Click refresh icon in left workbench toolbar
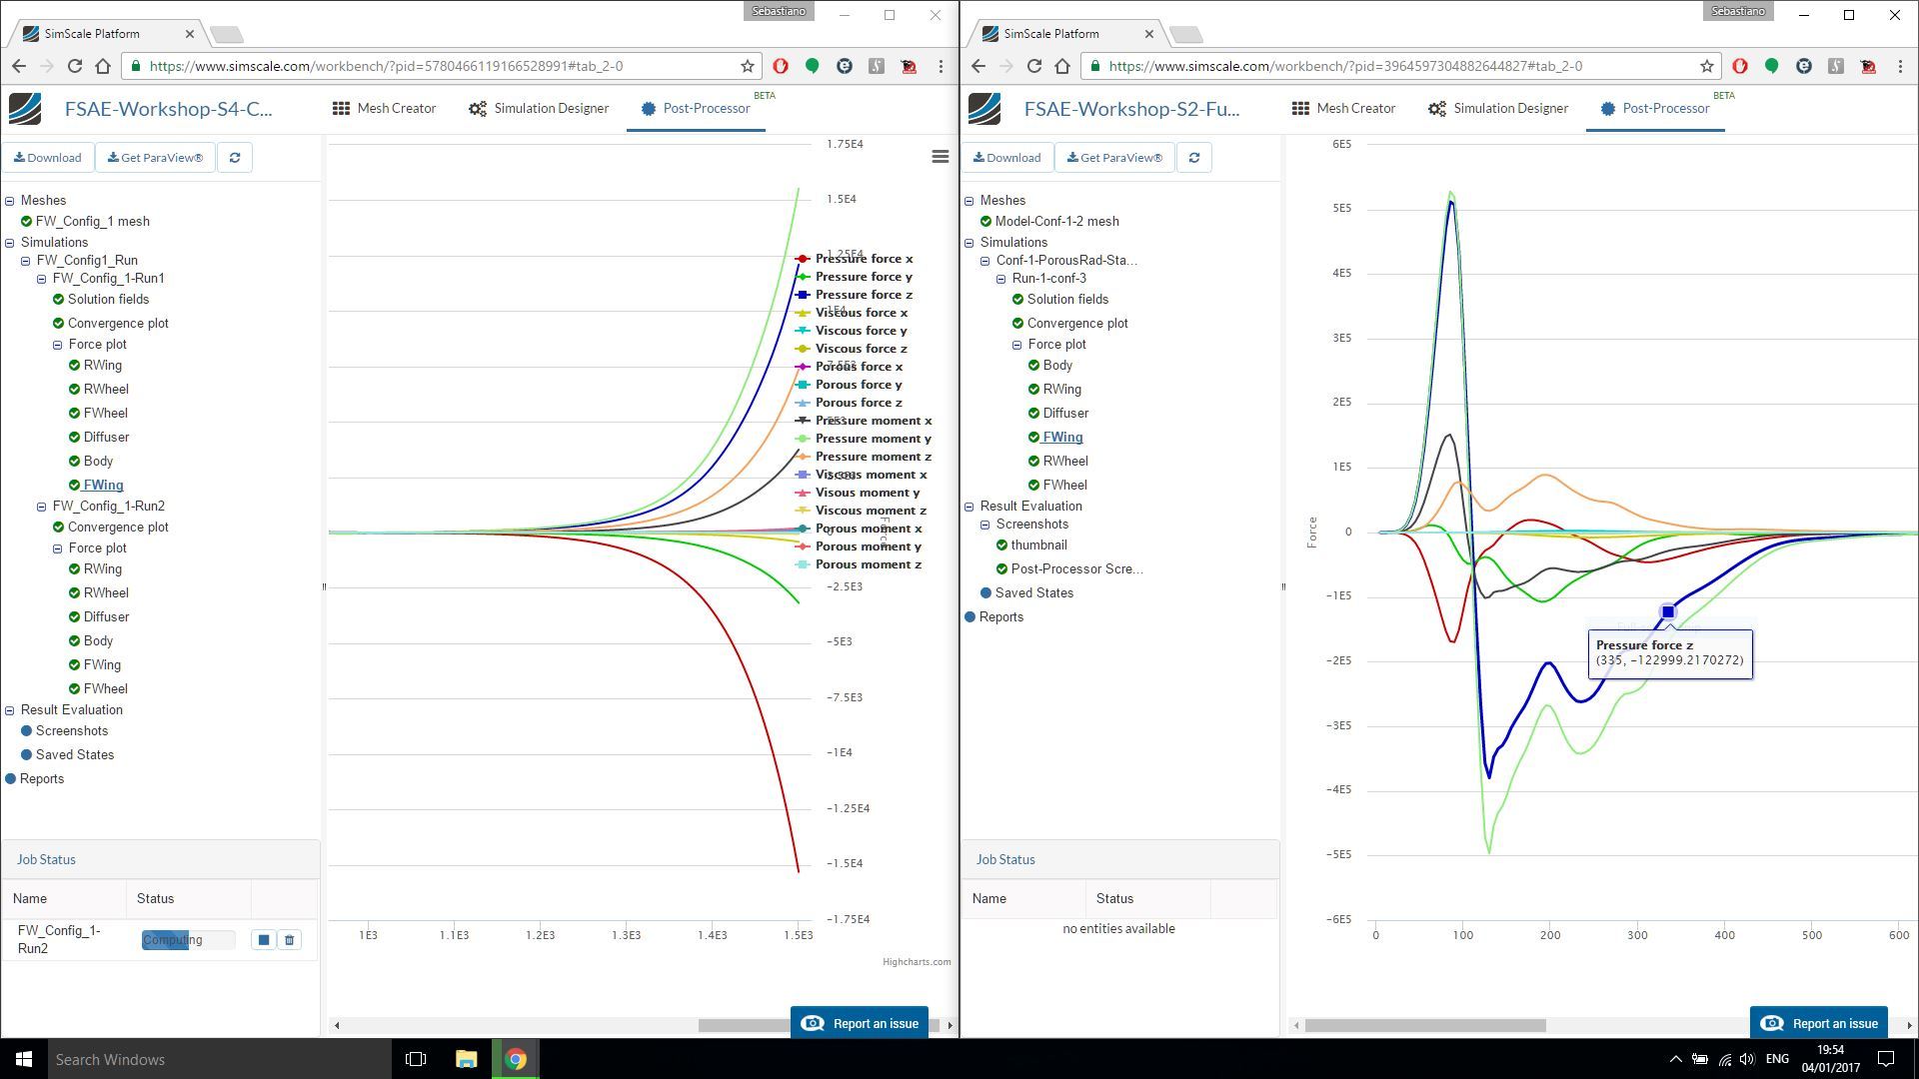Screen dimensions: 1919x1079 click(x=235, y=158)
